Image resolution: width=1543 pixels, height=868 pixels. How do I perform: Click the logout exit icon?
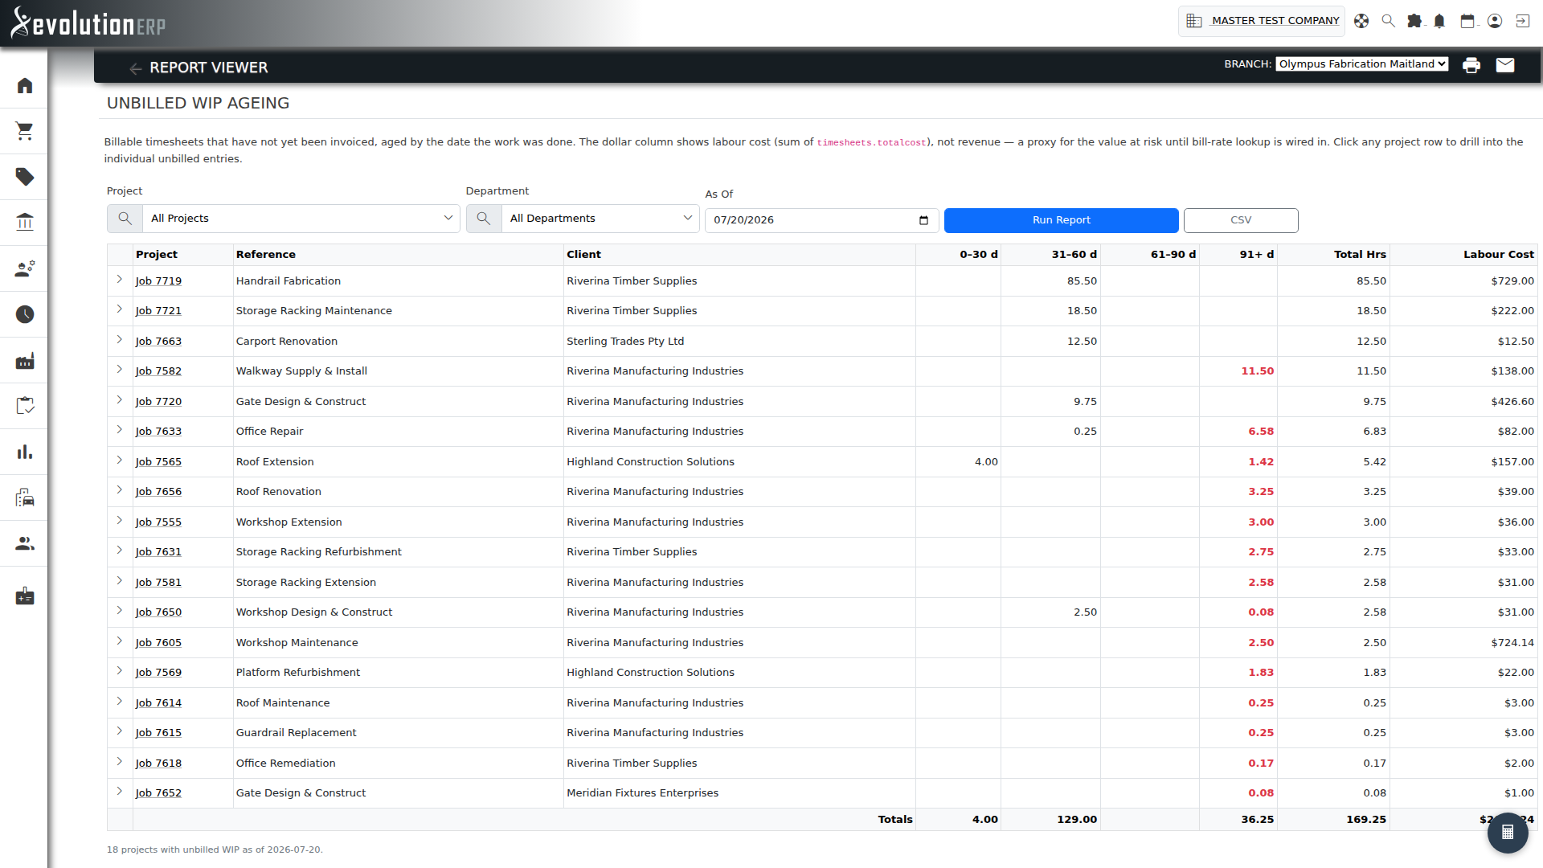[1523, 21]
